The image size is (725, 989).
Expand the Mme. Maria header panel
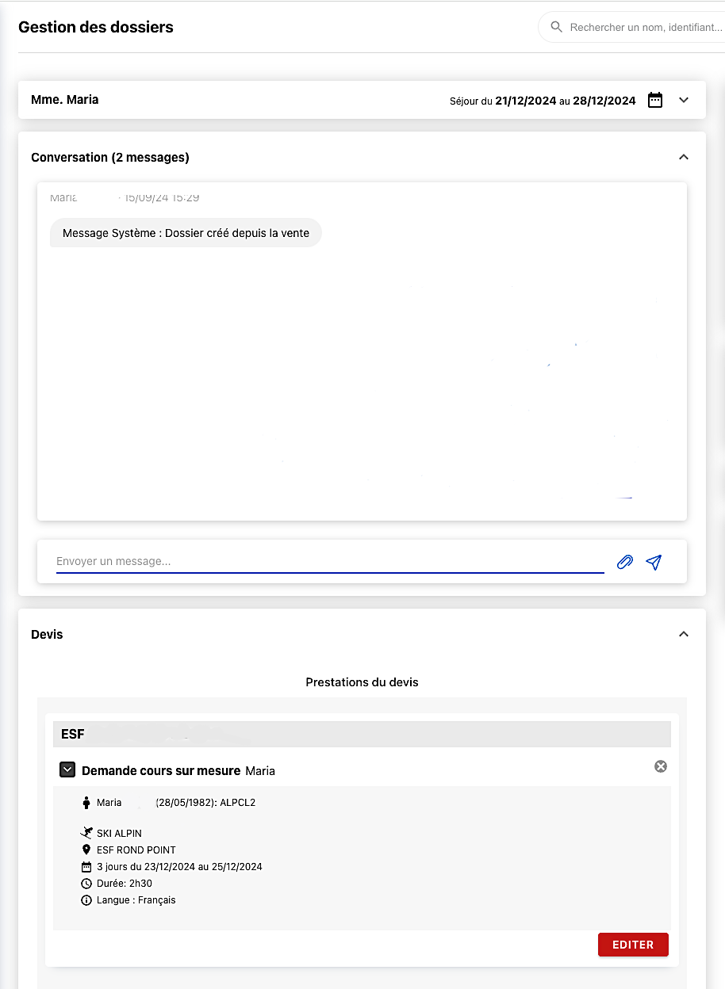tap(684, 100)
